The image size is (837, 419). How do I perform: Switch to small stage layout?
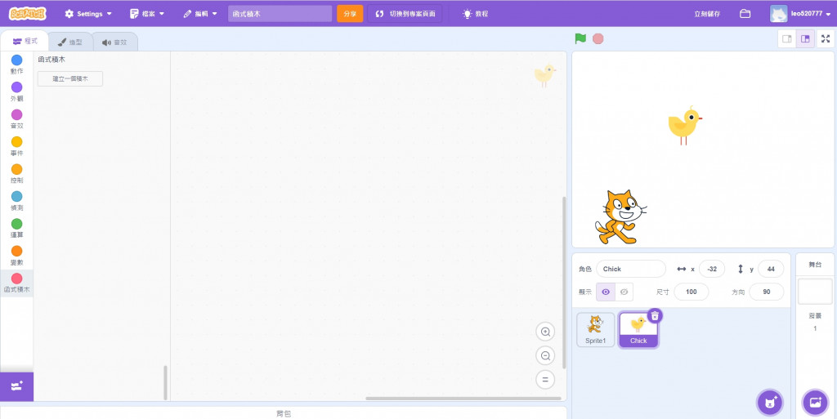787,38
